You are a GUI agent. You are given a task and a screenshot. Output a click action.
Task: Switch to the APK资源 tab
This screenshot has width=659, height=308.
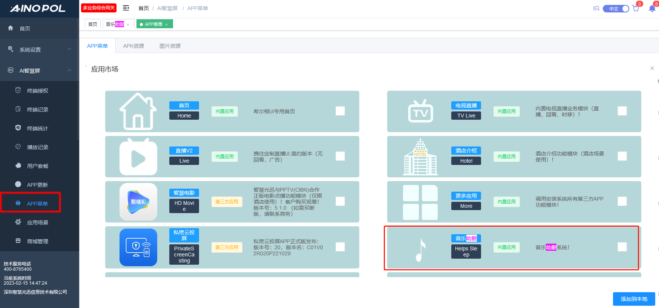point(133,46)
